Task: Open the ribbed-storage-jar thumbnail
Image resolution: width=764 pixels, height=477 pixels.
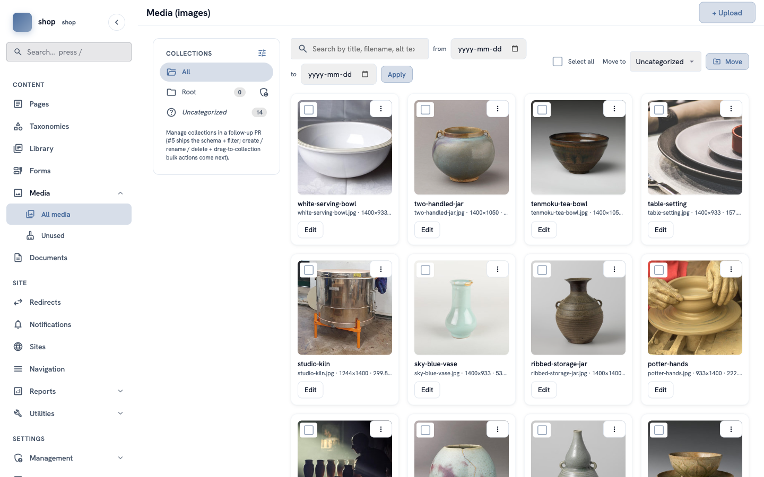Action: [x=578, y=307]
